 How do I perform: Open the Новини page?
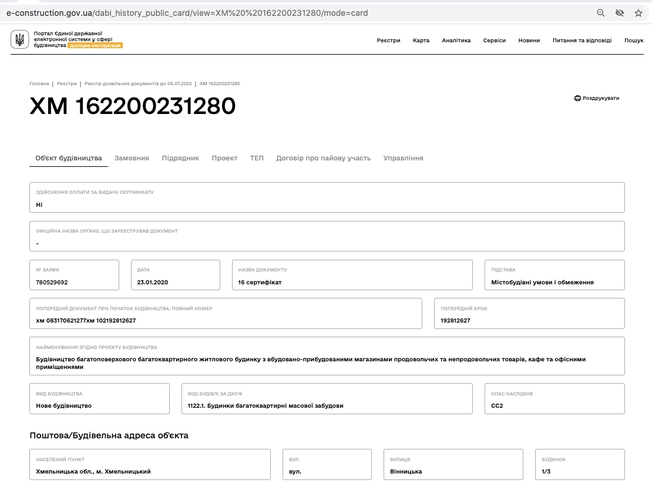pos(529,41)
